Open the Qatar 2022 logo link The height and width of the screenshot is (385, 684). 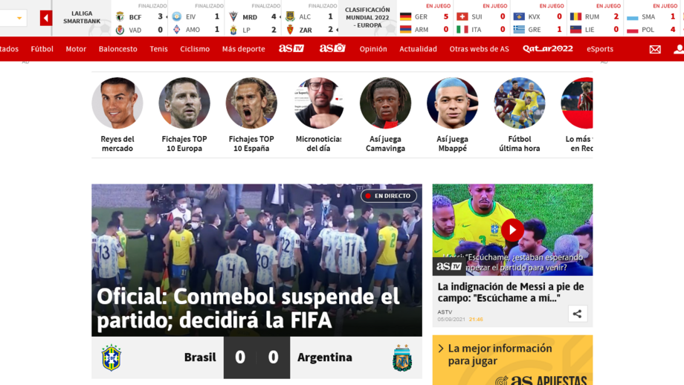(548, 49)
